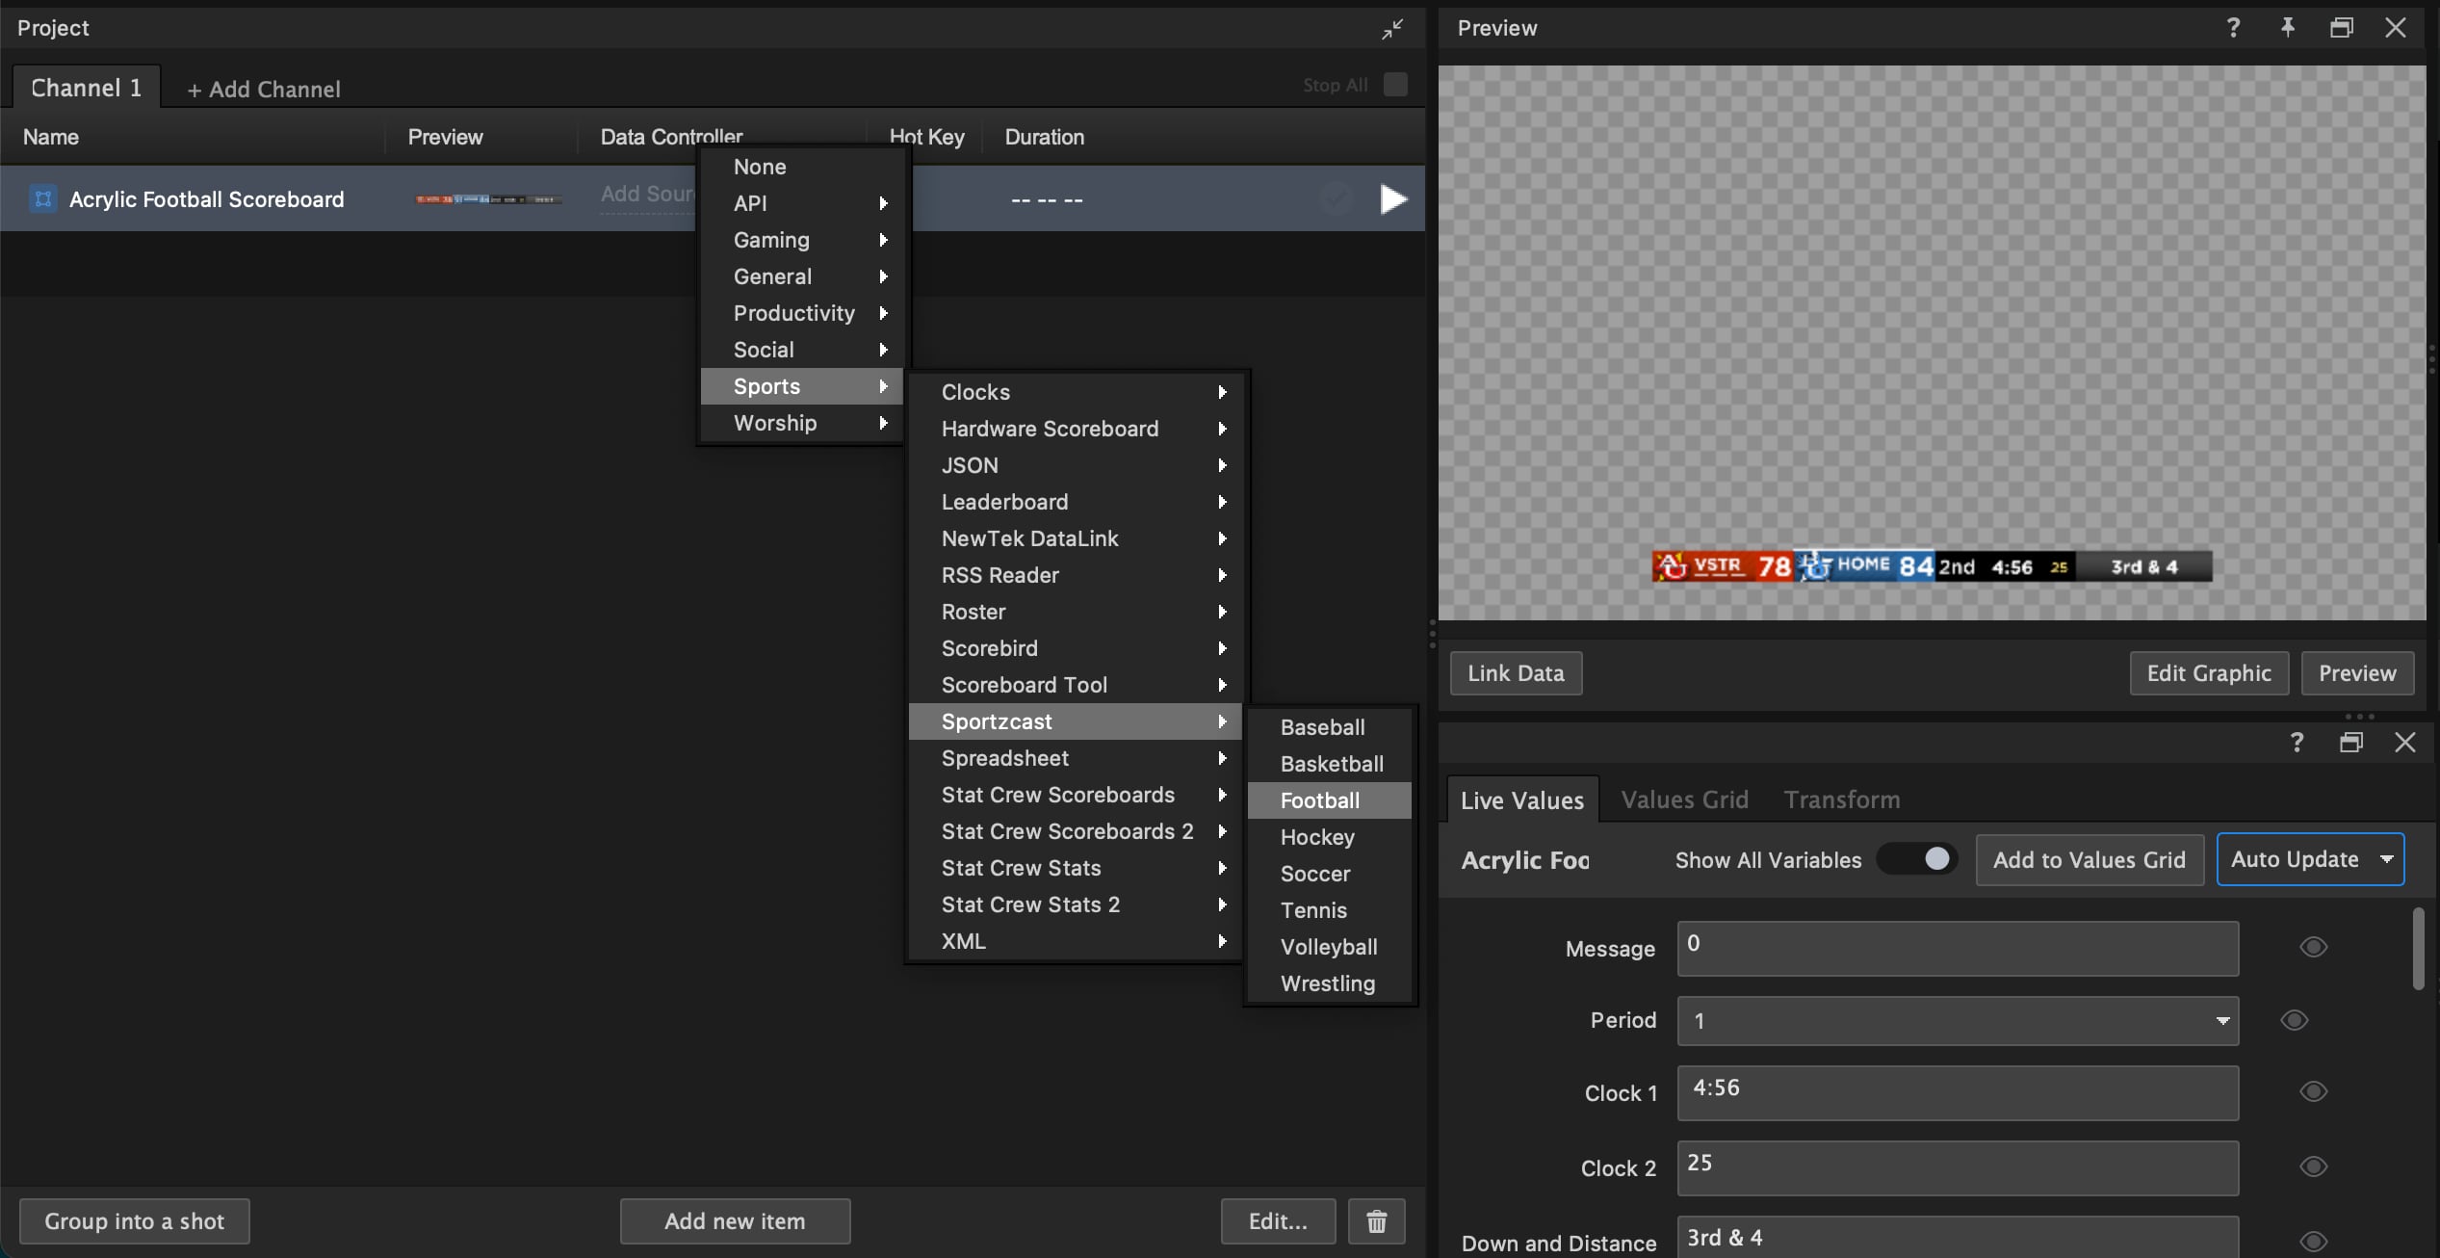
Task: Click the Acrylic Football Scoreboard item icon
Action: tap(42, 199)
